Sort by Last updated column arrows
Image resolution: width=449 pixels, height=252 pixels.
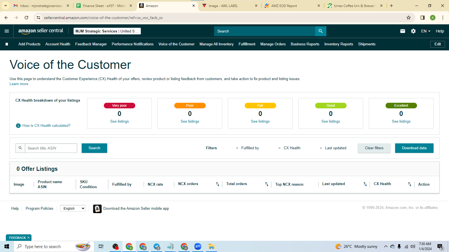pos(365,184)
